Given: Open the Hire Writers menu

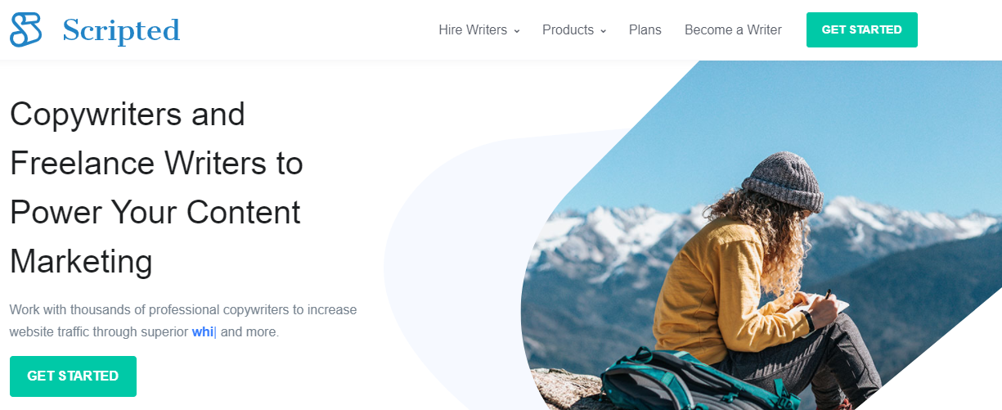Looking at the screenshot, I should (x=473, y=30).
